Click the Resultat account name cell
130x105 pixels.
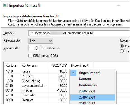click(x=34, y=100)
